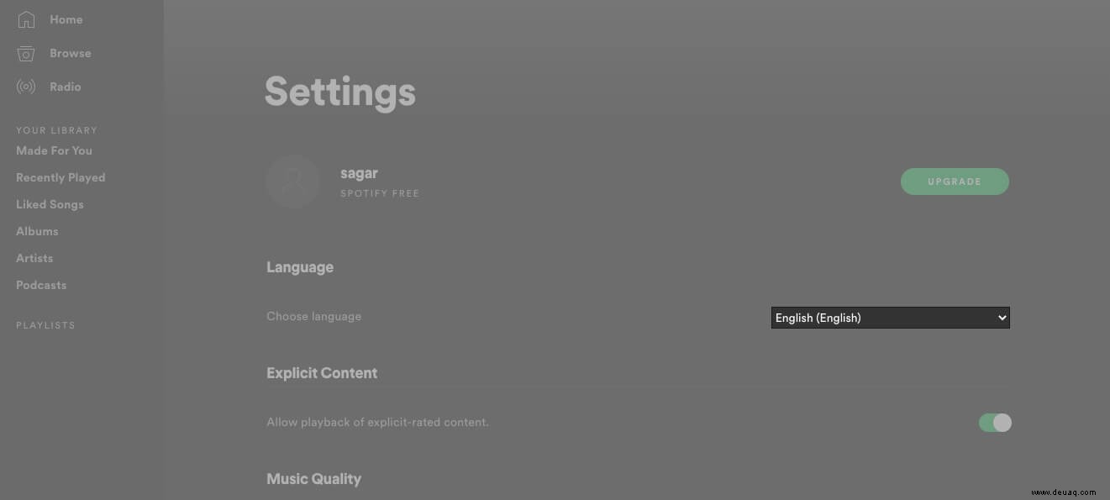Click 'Allow playback of explicit-rated content.' text

(377, 422)
